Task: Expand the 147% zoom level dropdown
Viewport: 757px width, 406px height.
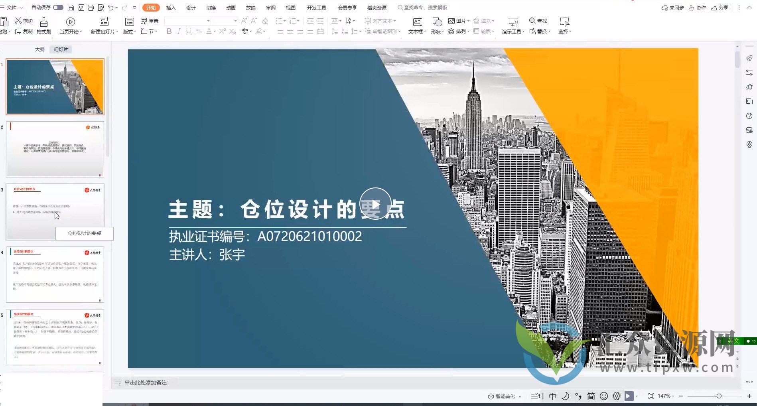Action: 673,396
